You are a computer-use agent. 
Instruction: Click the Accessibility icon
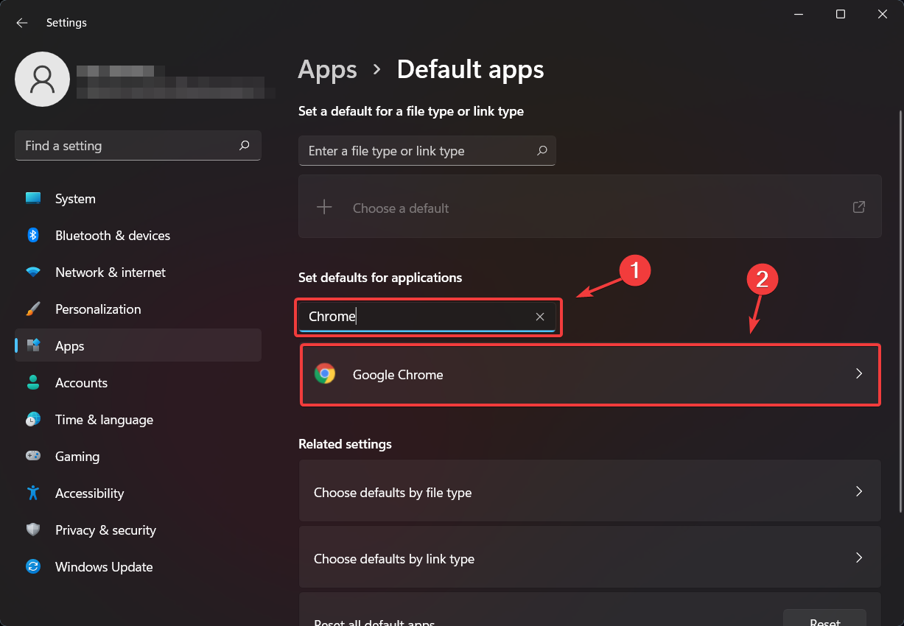click(x=33, y=493)
